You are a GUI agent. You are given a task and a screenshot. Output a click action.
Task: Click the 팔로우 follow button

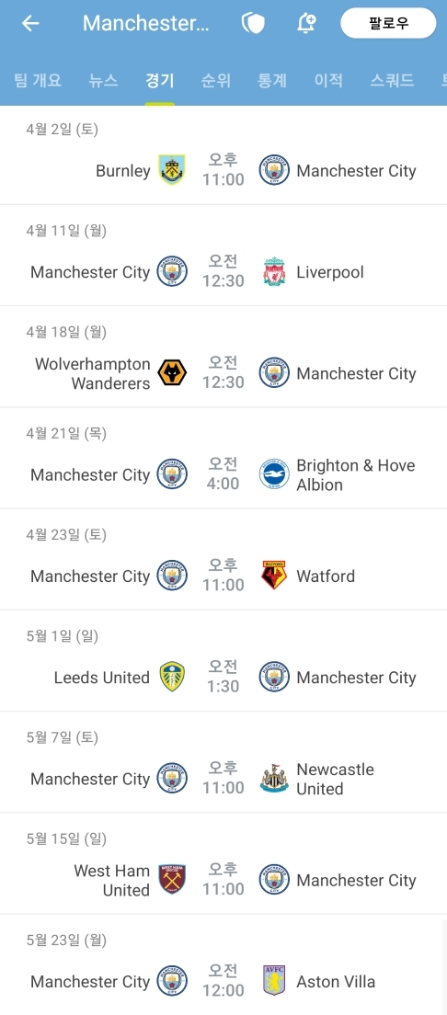click(x=389, y=24)
